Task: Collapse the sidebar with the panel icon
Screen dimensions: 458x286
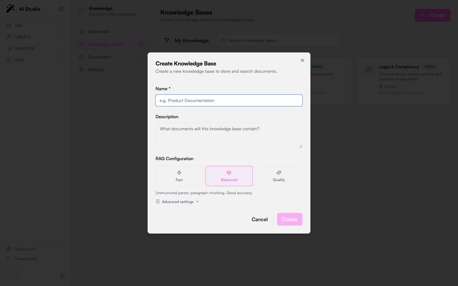Action: [61, 9]
